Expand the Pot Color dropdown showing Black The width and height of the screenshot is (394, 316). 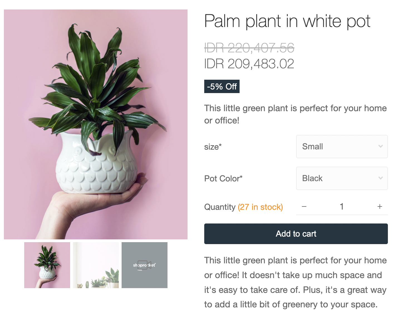(342, 178)
